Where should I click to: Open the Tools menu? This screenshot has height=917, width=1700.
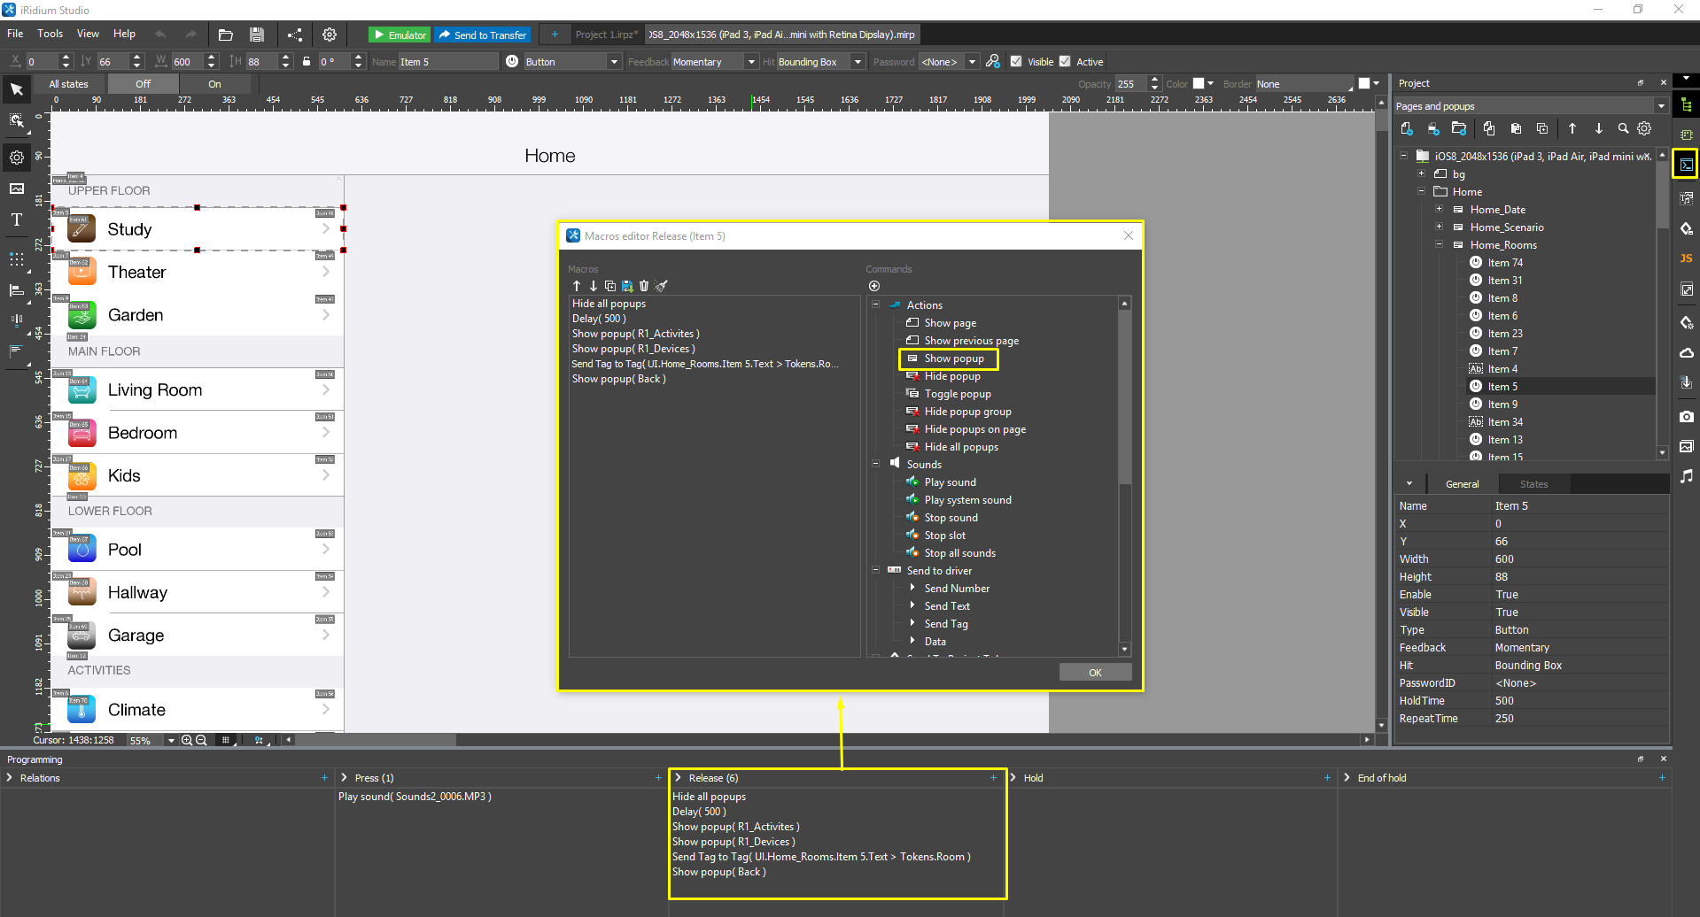pyautogui.click(x=50, y=34)
